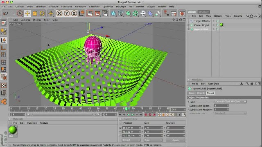Image resolution: width=262 pixels, height=147 pixels.
Task: Switch to Object Axis mode
Action: [x=4, y=48]
